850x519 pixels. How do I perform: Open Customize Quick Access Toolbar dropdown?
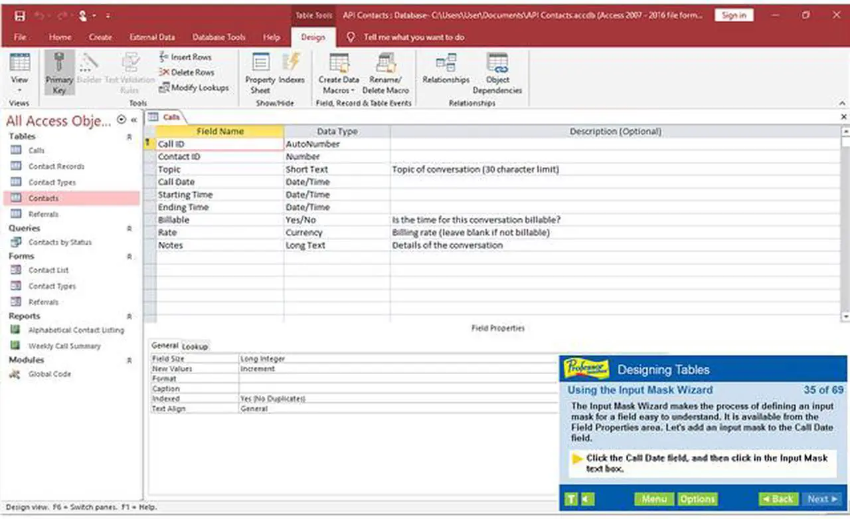tap(108, 15)
